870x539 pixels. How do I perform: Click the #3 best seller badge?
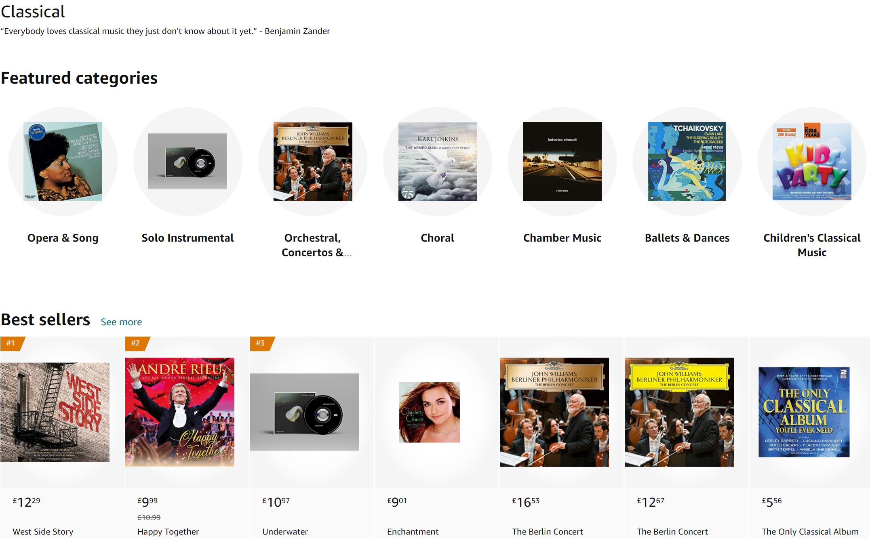click(x=261, y=343)
